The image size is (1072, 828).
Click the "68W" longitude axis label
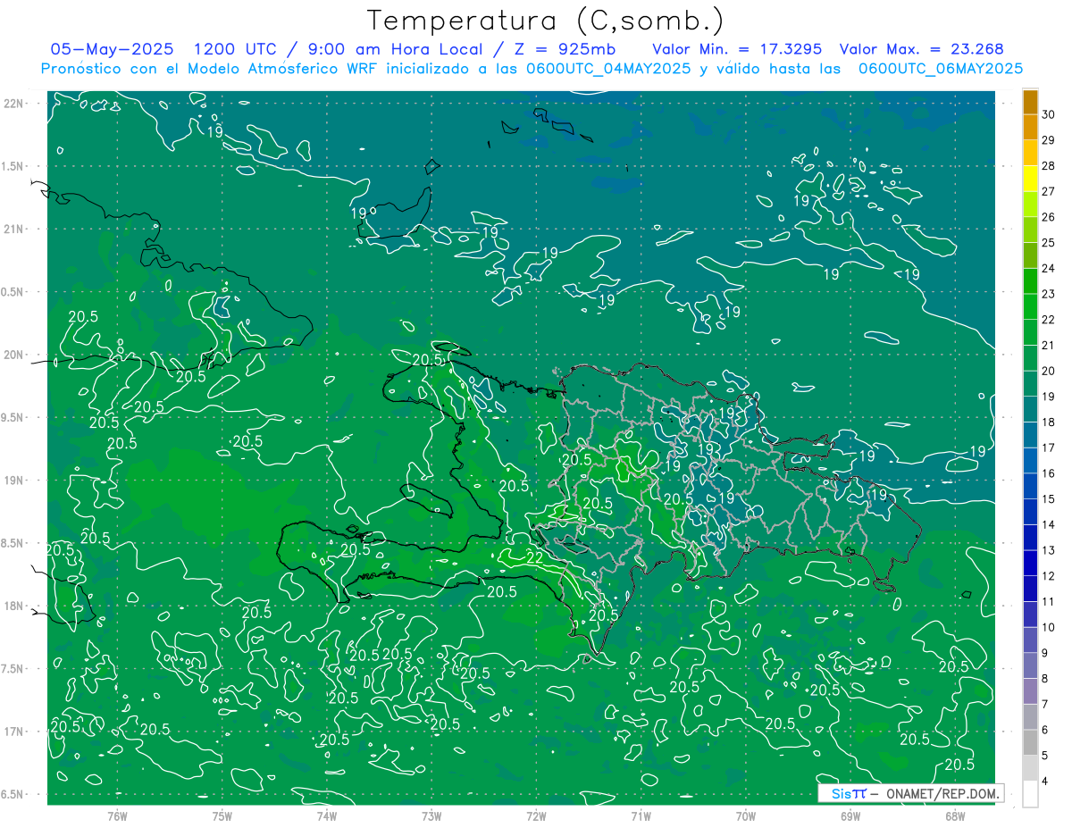coord(955,816)
